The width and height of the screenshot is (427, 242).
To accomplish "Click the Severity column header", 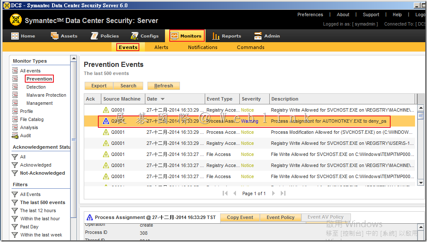I will click(x=254, y=99).
